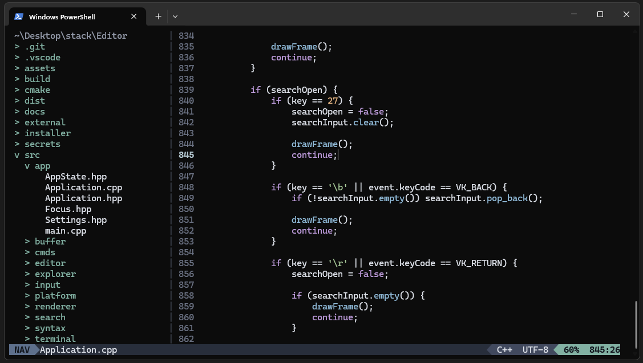643x363 pixels.
Task: Open Application.hpp in the file tree
Action: (x=84, y=198)
